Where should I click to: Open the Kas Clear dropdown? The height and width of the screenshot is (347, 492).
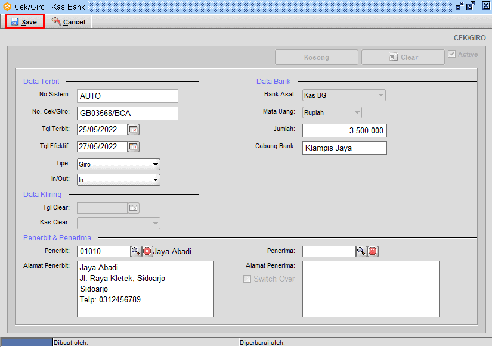(x=119, y=223)
